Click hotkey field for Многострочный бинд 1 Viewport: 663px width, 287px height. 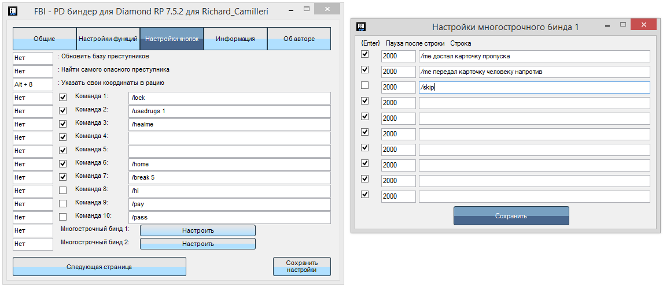[x=33, y=231]
